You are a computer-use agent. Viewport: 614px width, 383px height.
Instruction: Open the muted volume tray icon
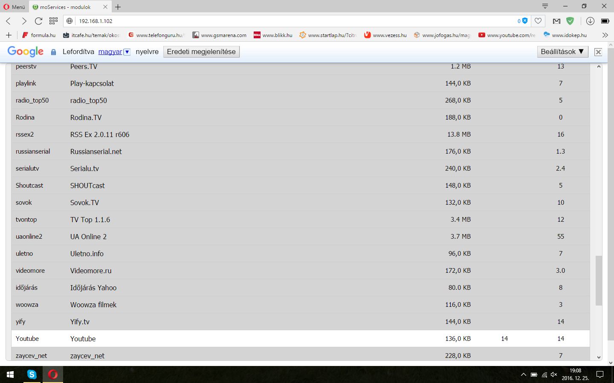(554, 374)
